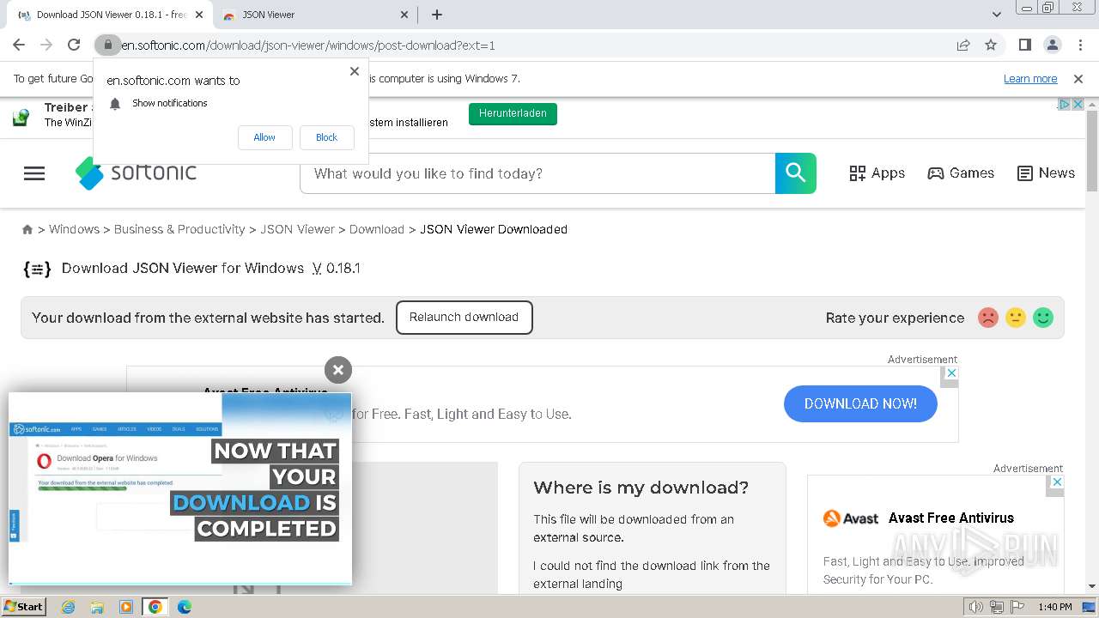The height and width of the screenshot is (618, 1099).
Task: Open the JSON Viewer app icon
Action: coord(37,269)
